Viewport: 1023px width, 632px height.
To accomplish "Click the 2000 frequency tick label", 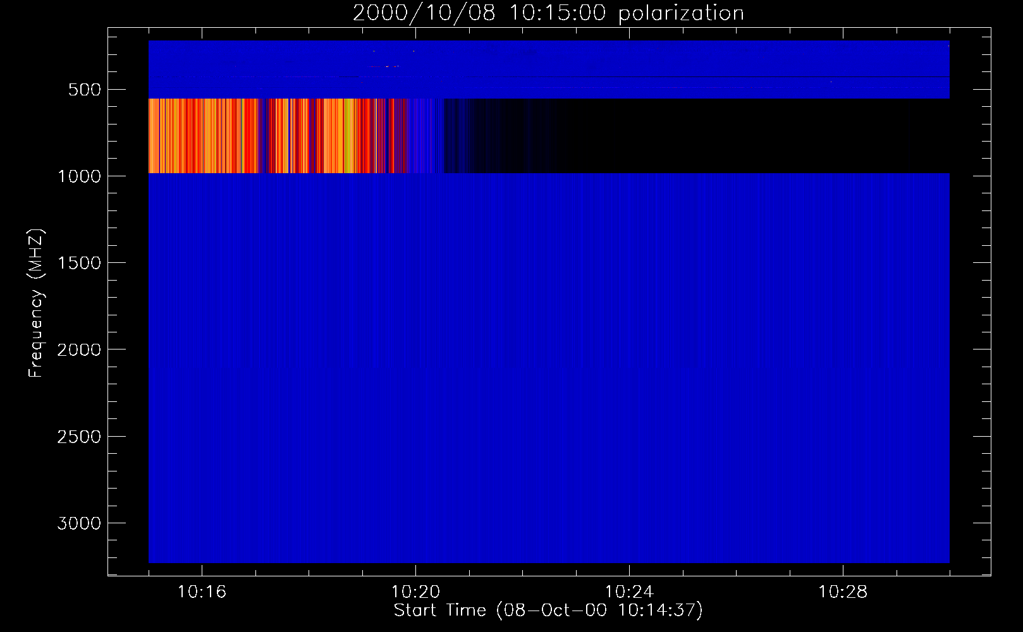I will click(x=80, y=349).
